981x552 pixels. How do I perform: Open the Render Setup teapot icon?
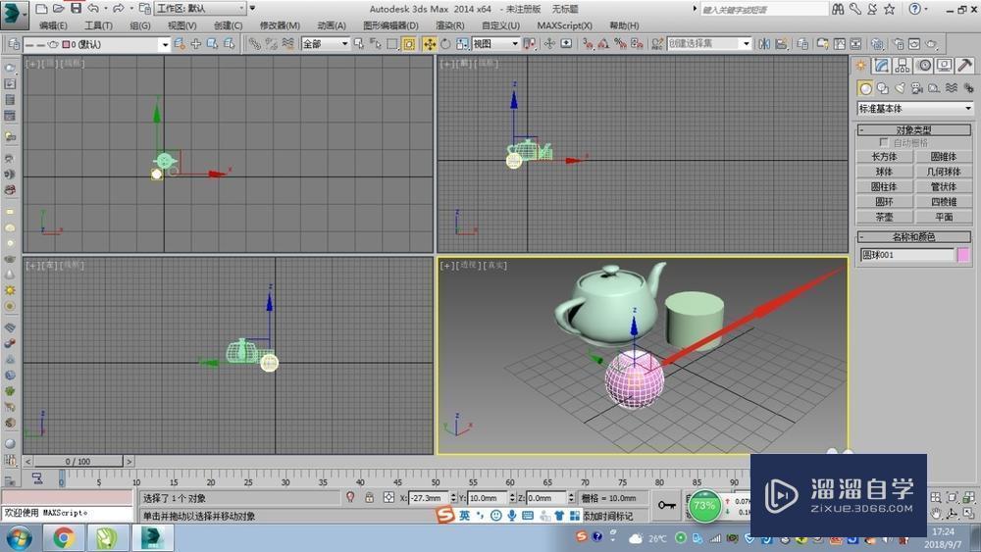[899, 44]
